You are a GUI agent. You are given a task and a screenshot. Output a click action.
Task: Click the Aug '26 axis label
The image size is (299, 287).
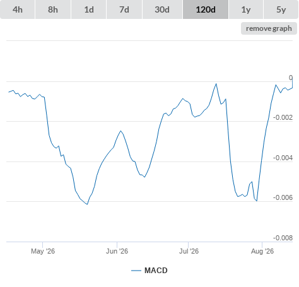coord(262,251)
